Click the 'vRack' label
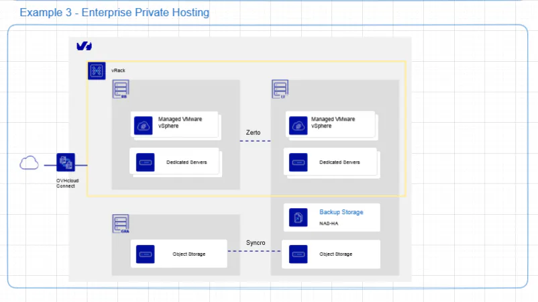 point(118,70)
